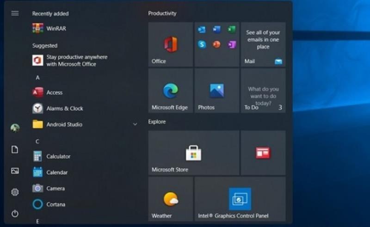
Task: Click the Android Studio folder icon
Action: pos(38,124)
